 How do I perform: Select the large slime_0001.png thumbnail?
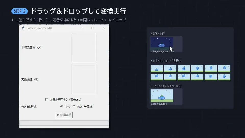[162, 96]
